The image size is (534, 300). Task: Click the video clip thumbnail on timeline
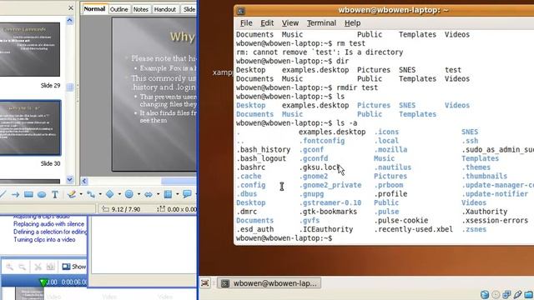click(x=29, y=294)
